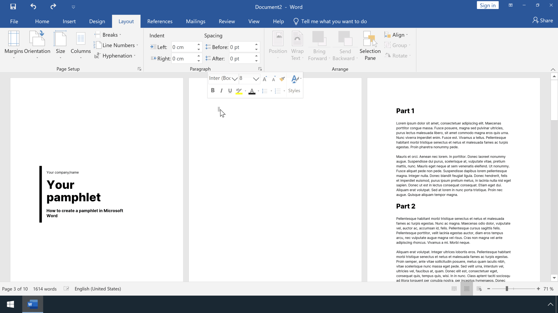Switch to the References tab
Screen dimensions: 558x313
pyautogui.click(x=160, y=21)
